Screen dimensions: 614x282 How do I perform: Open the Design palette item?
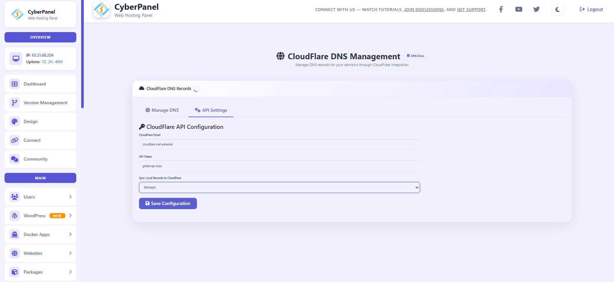(x=40, y=121)
